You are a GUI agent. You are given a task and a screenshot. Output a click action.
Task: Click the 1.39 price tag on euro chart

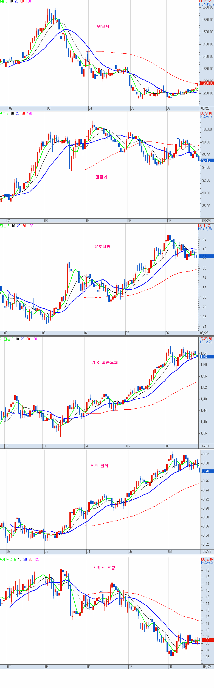[x=203, y=256]
